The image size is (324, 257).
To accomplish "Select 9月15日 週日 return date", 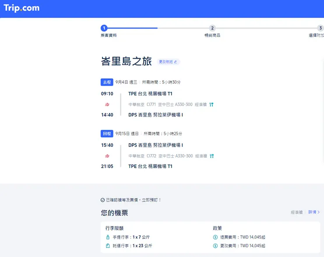I will [127, 134].
